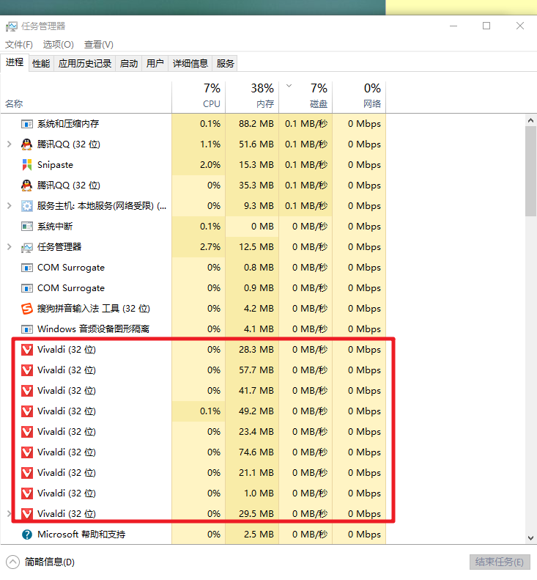Click the Vivaldi icon using 74.6 MB memory

click(x=27, y=452)
